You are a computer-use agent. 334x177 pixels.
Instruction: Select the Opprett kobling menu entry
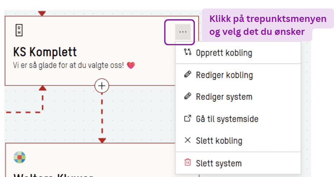pos(224,53)
